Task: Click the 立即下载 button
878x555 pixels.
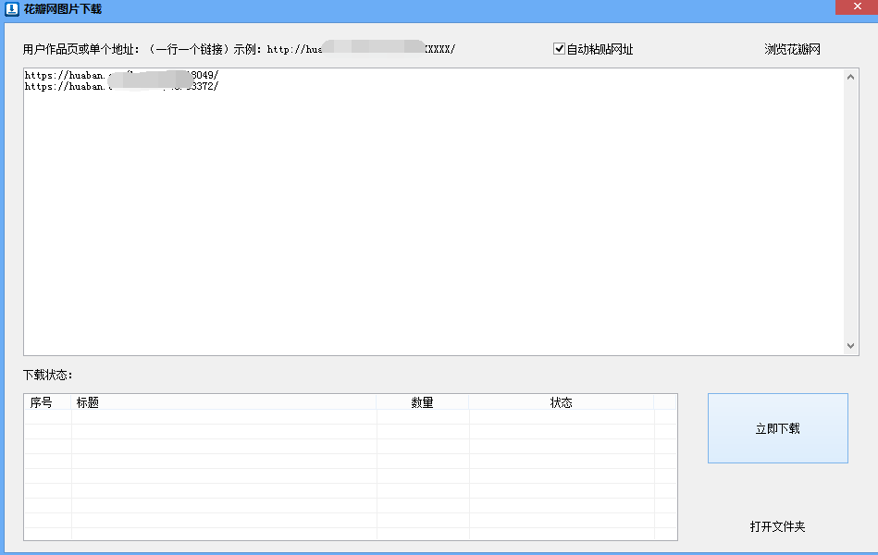Action: coord(778,428)
